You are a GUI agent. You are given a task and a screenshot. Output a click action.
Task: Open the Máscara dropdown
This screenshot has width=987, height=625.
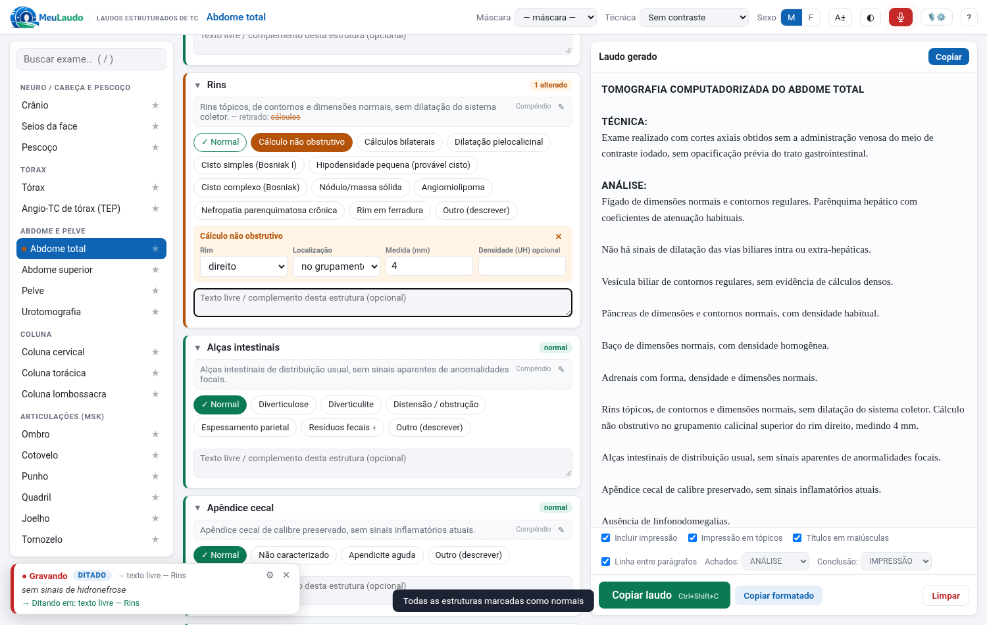[555, 18]
